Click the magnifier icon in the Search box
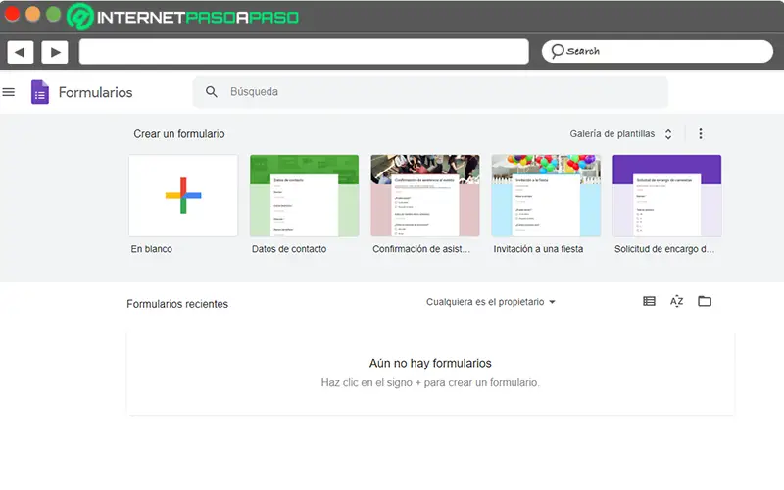The width and height of the screenshot is (784, 490). [x=557, y=51]
